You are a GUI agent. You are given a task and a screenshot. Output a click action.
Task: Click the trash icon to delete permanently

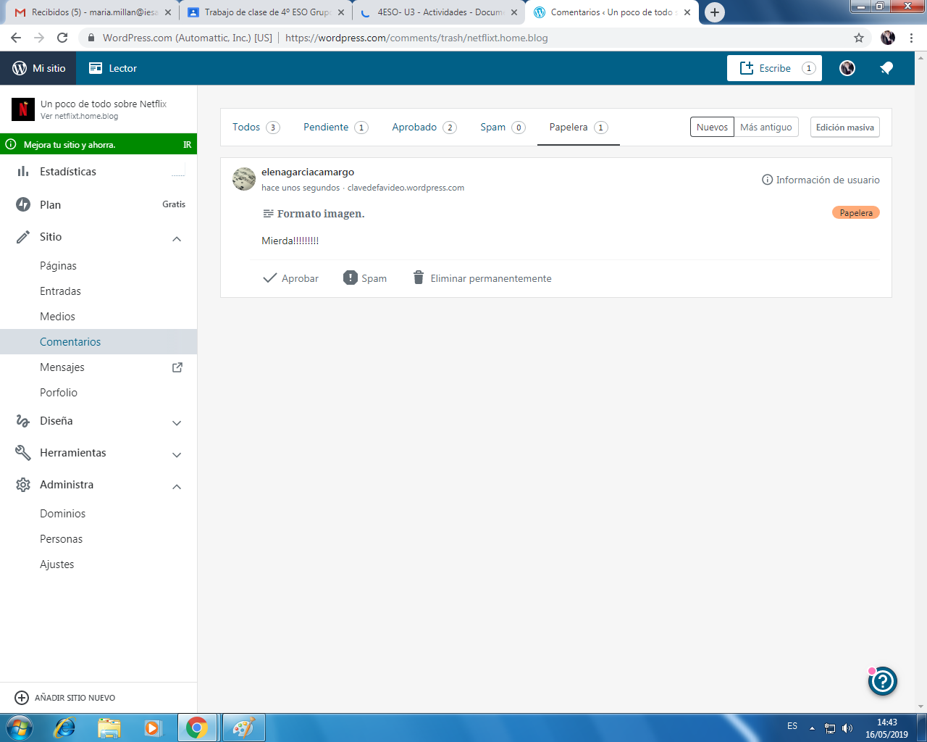click(418, 278)
